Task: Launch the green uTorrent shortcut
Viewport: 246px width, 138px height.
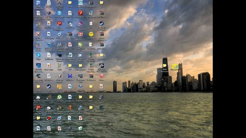Action: coord(59,97)
